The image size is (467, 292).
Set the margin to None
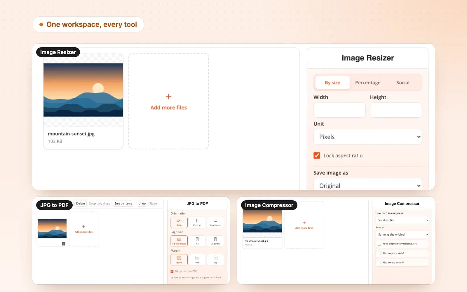(179, 260)
